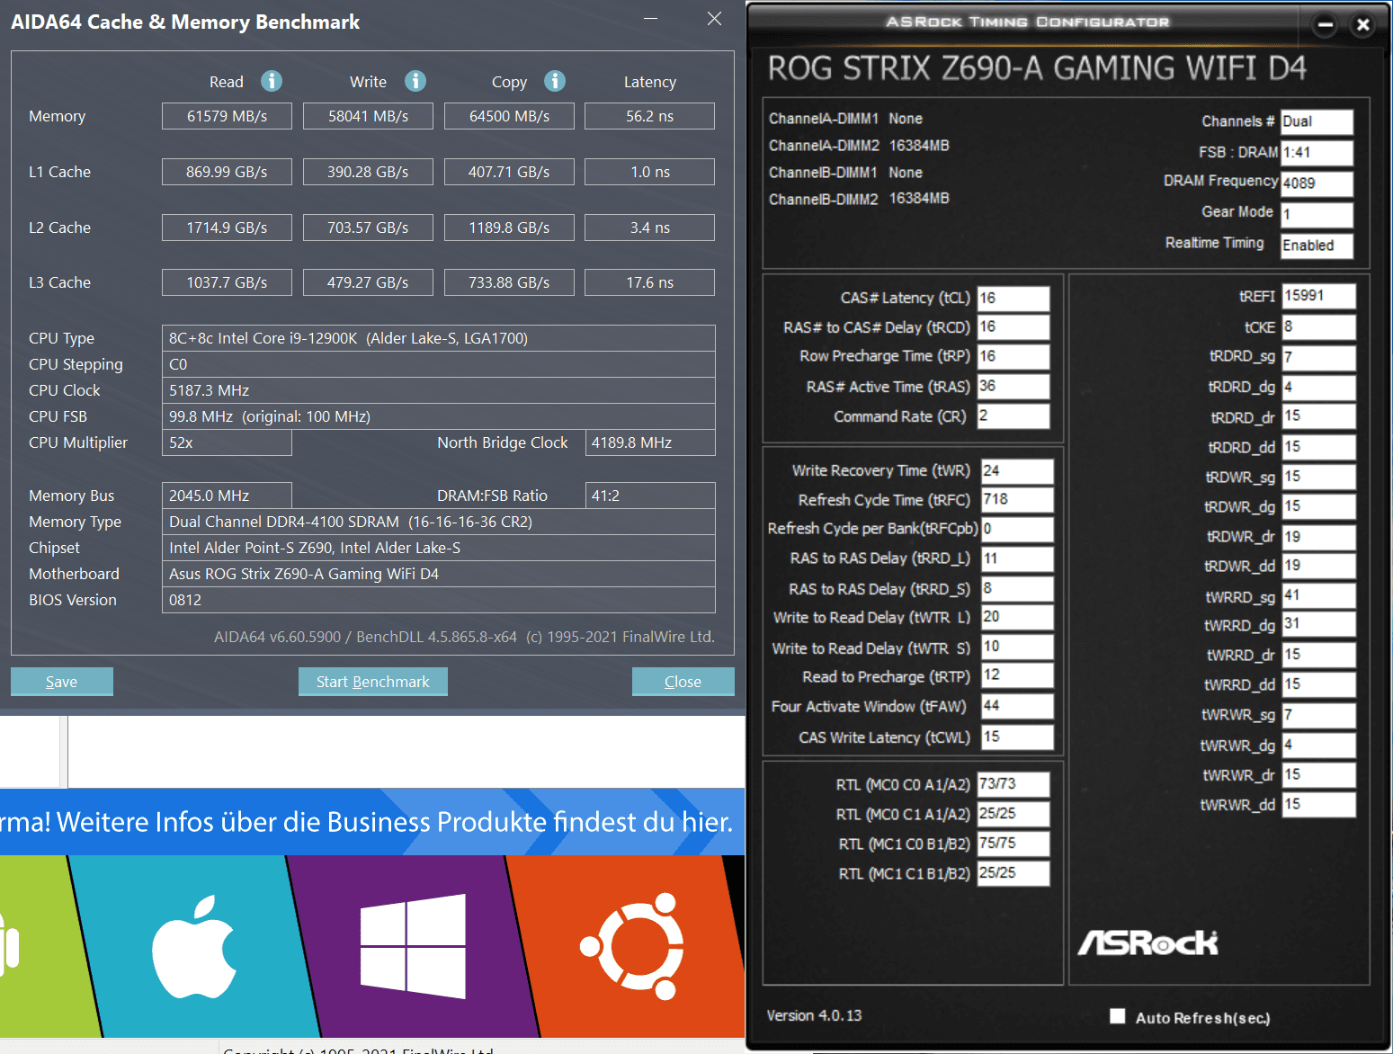
Task: Click the Close button in AIDA64
Action: click(x=683, y=682)
